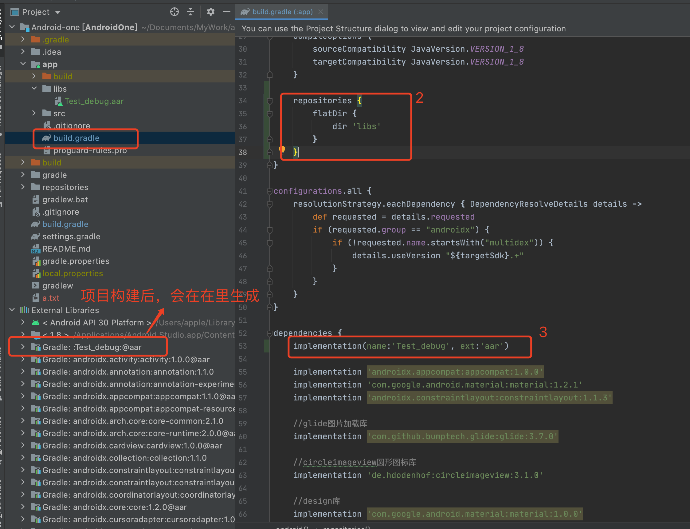Click line 53 implementation Test_debug code
The height and width of the screenshot is (529, 690).
pos(400,346)
